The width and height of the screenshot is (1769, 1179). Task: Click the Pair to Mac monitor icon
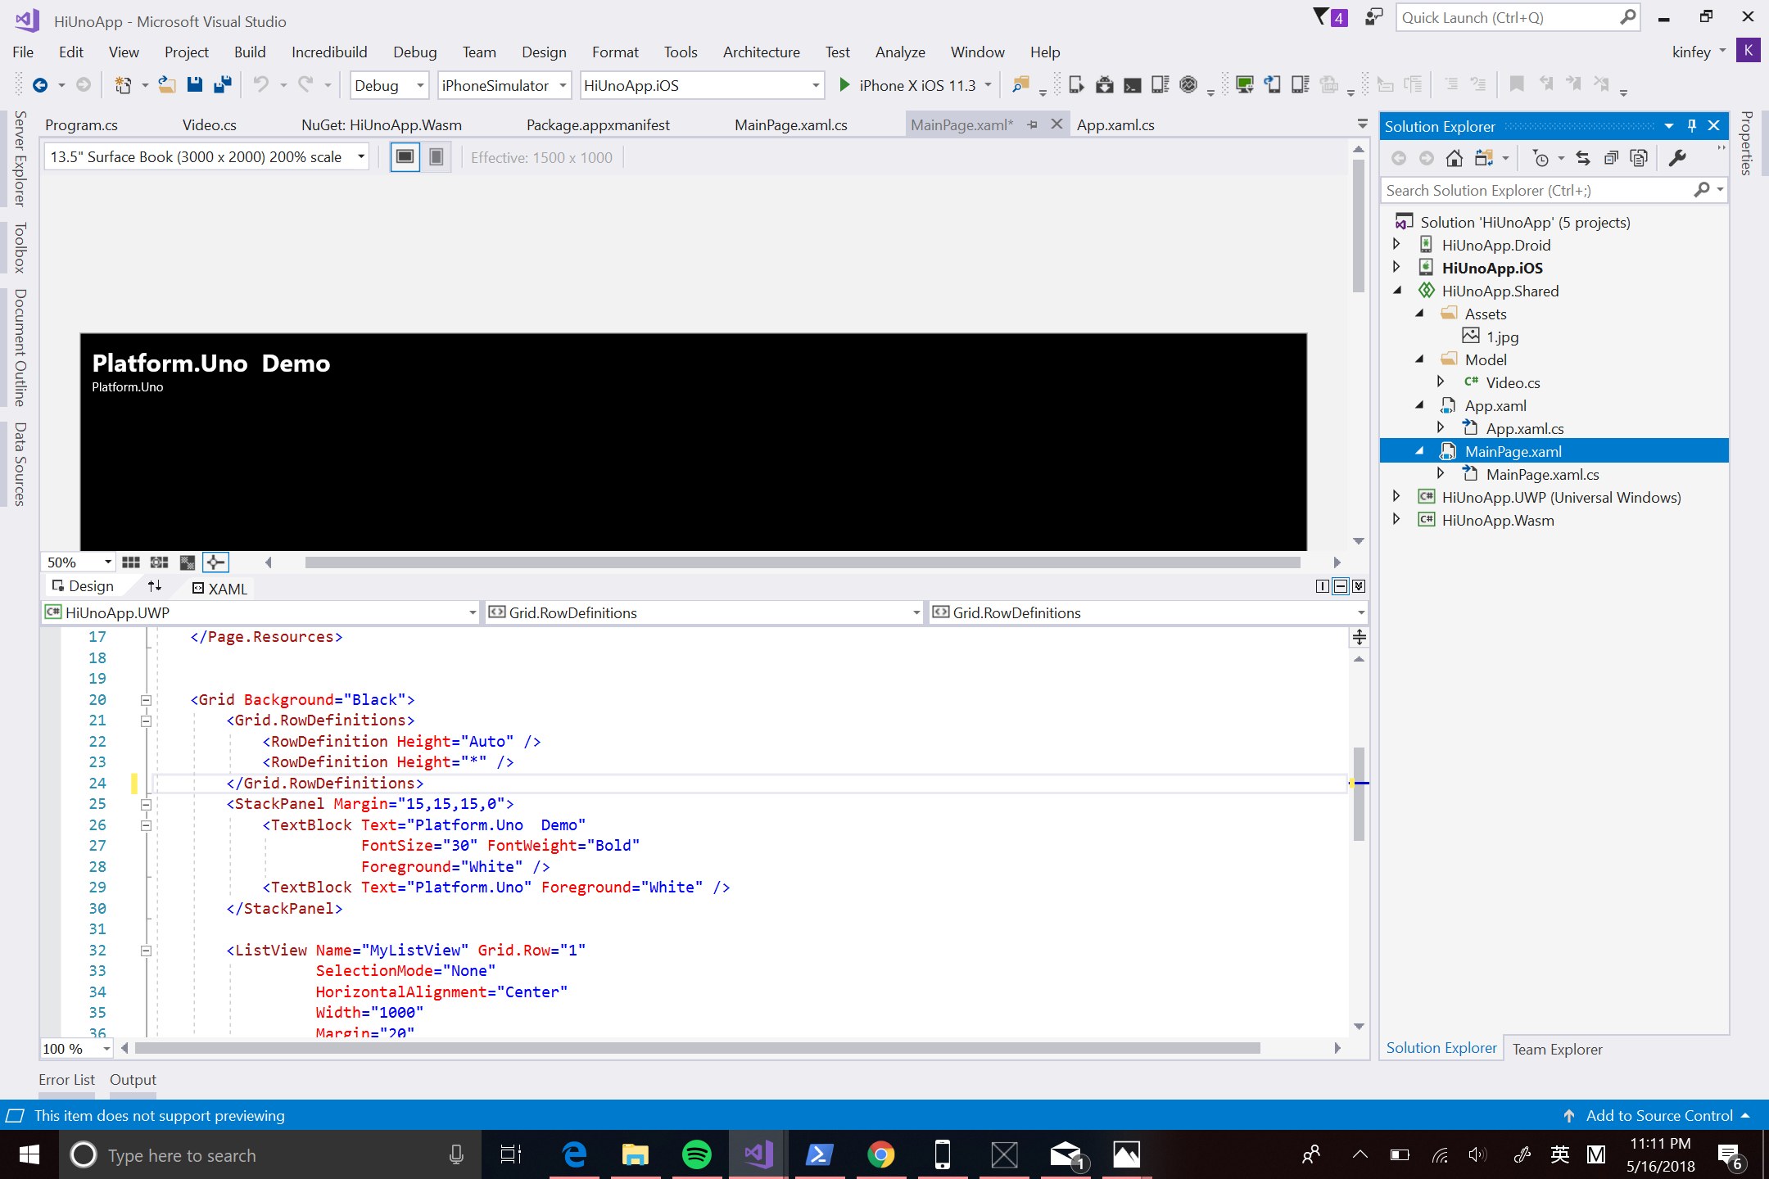[x=1245, y=85]
